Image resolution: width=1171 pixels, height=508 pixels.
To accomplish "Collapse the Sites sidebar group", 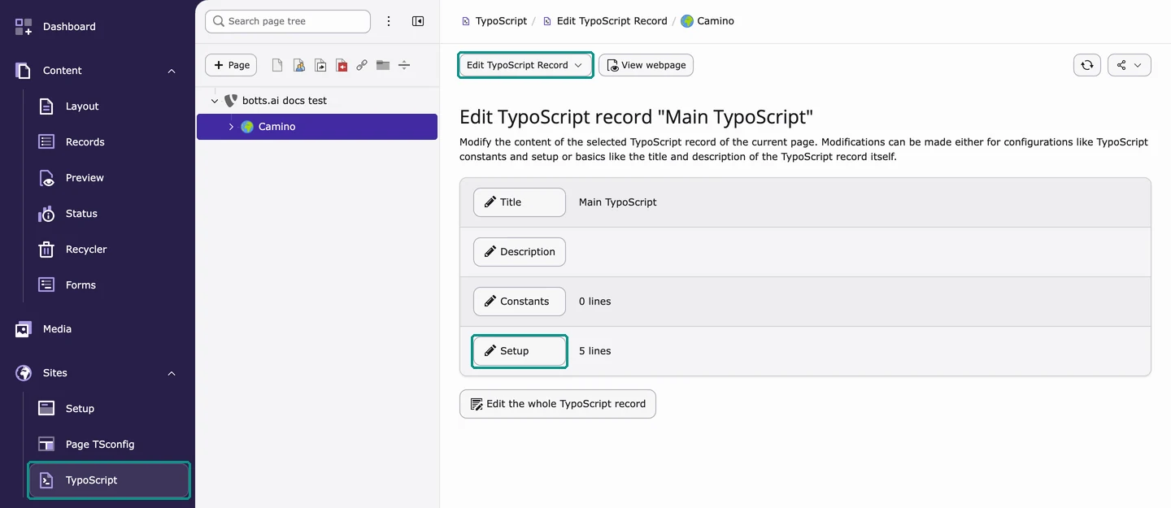I will point(172,373).
